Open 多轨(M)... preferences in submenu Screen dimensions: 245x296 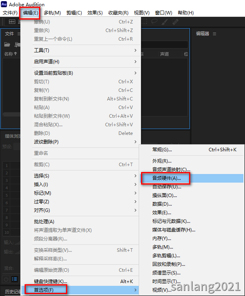coord(192,247)
